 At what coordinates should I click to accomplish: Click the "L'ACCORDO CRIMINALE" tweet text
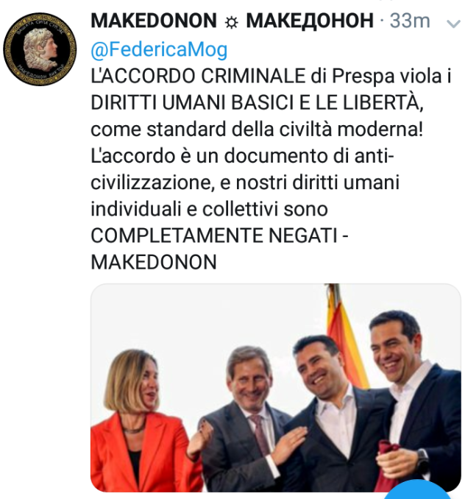click(198, 76)
